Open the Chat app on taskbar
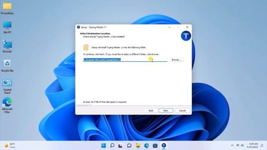The image size is (267, 150). pyautogui.click(x=129, y=145)
